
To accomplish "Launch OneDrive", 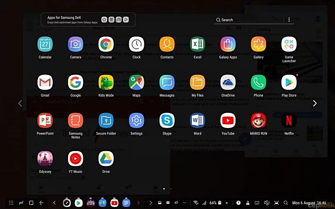I will tap(228, 82).
